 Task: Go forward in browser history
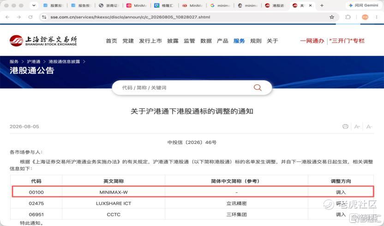click(x=18, y=17)
